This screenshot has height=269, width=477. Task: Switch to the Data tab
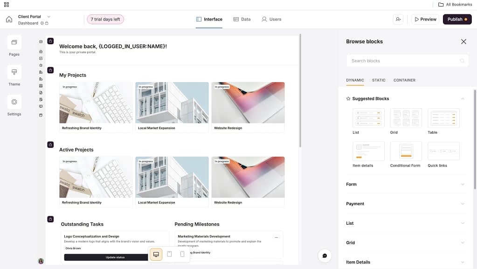(242, 19)
